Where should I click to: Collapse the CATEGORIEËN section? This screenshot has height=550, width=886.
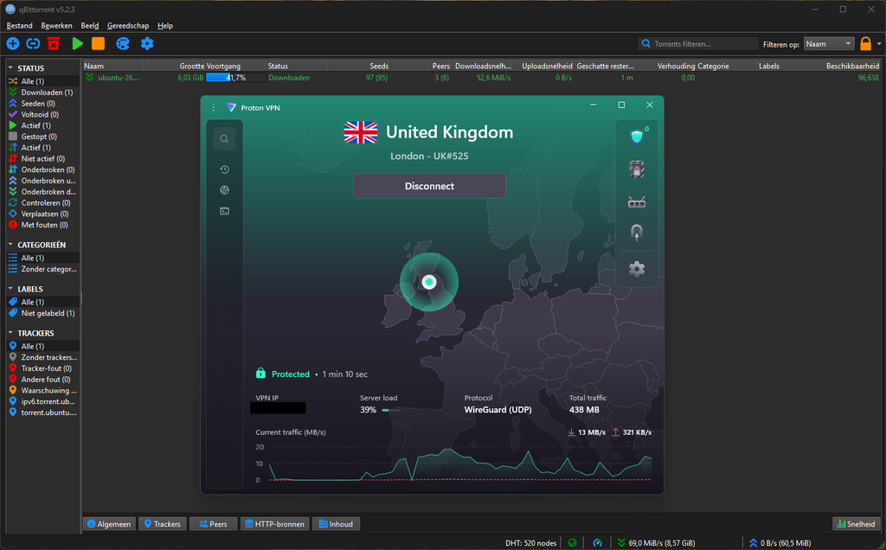tap(10, 245)
